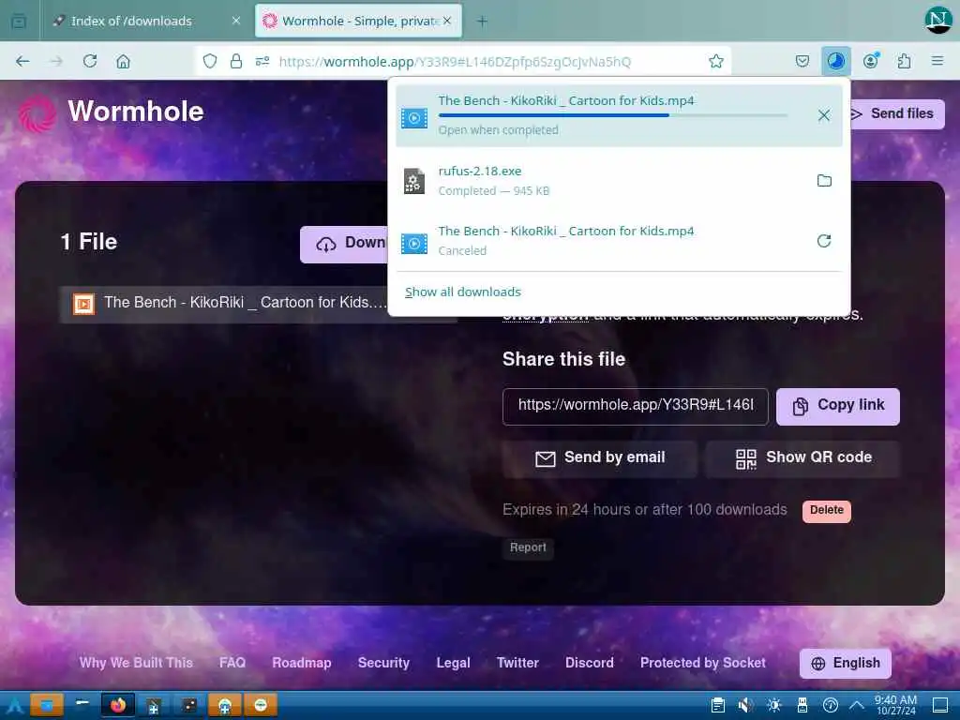
Task: Open the Firefox account icon
Action: point(871,61)
